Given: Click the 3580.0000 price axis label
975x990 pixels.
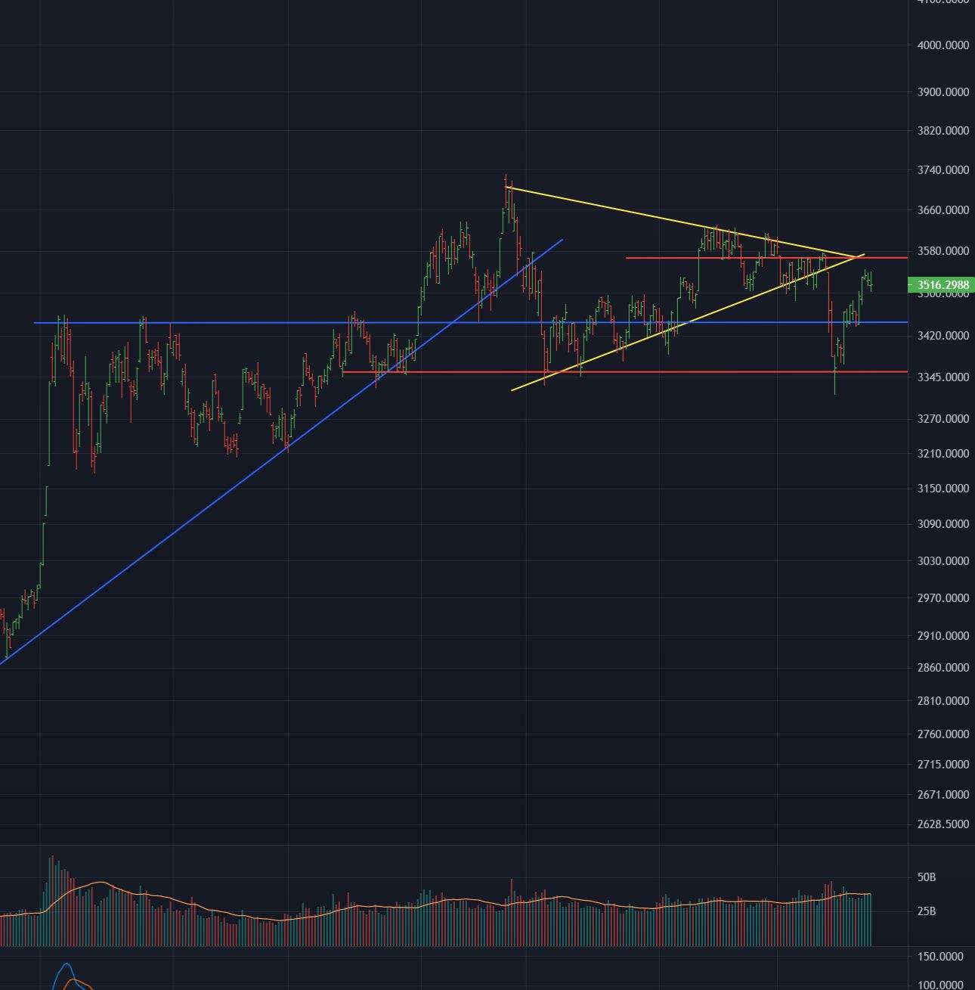Looking at the screenshot, I should point(942,251).
